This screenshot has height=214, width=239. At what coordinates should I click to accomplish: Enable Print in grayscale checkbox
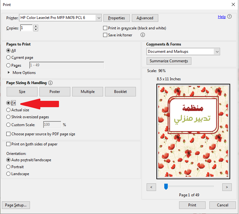point(105,28)
